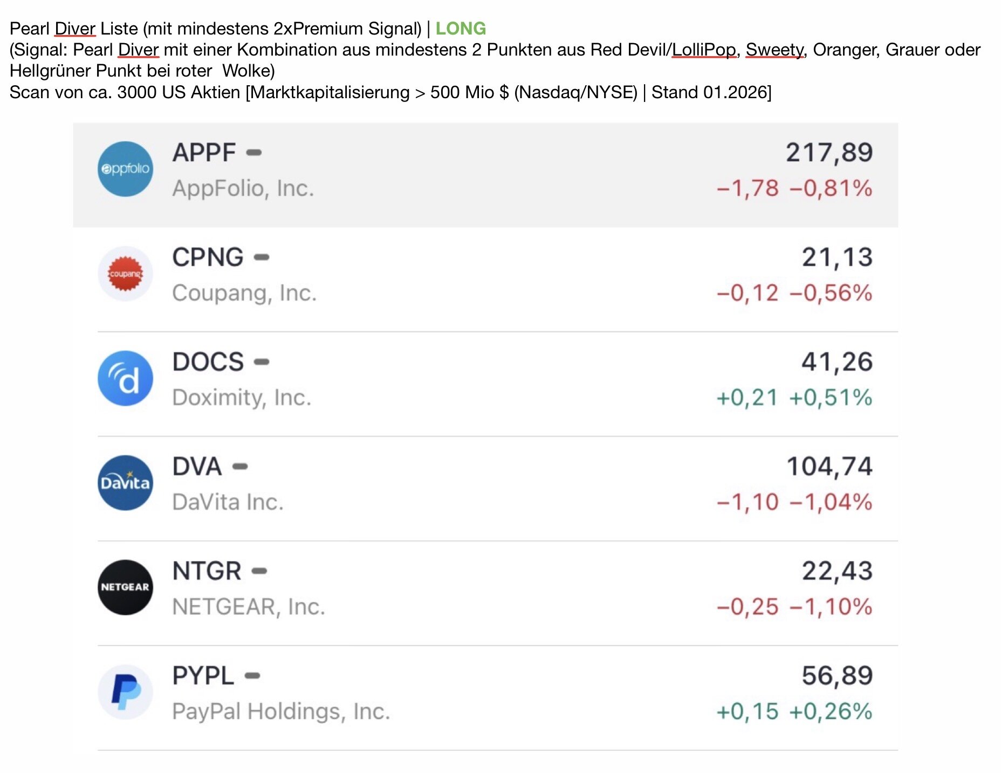Click DaVita Inc. company name
This screenshot has height=773, width=1001.
(228, 502)
